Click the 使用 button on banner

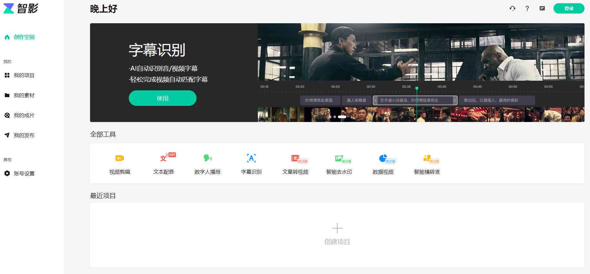(163, 98)
